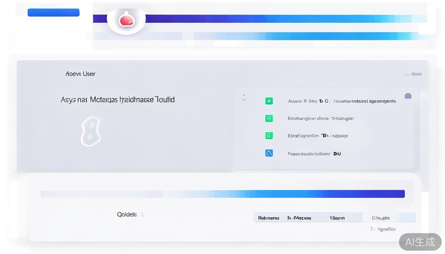Click gray circle at list panel corner
445x254 pixels.
click(408, 96)
